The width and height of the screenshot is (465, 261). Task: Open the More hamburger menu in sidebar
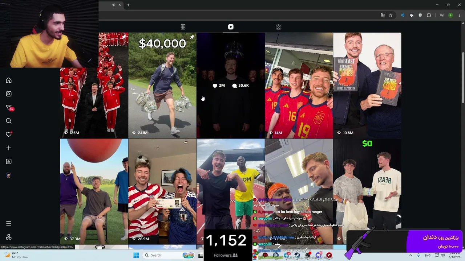coord(9,223)
